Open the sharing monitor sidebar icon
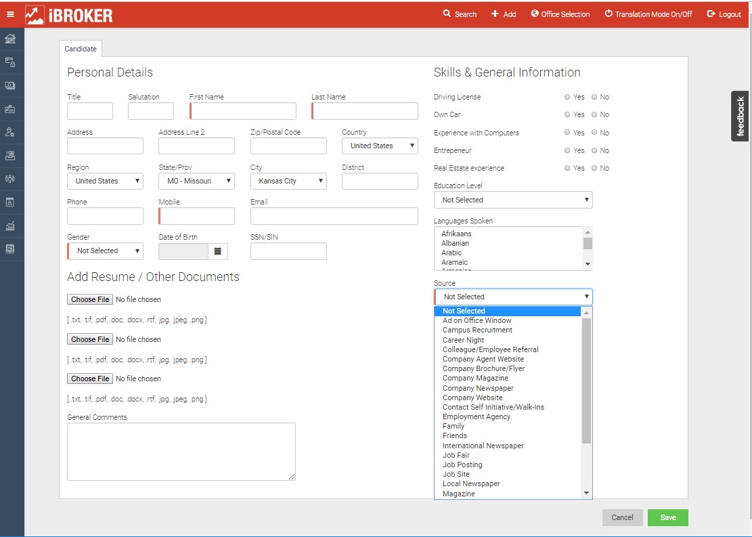Viewport: 752px width, 537px height. click(x=10, y=249)
